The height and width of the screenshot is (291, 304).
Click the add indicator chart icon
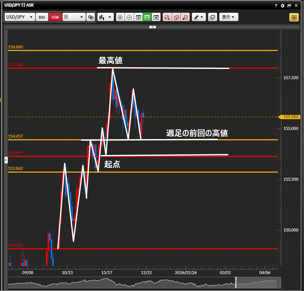[167, 17]
